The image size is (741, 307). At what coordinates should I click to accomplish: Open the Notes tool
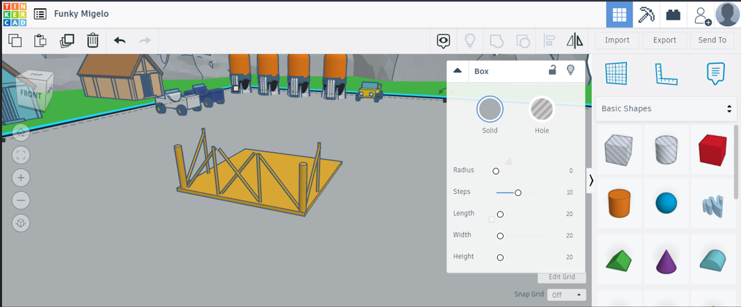tap(715, 73)
